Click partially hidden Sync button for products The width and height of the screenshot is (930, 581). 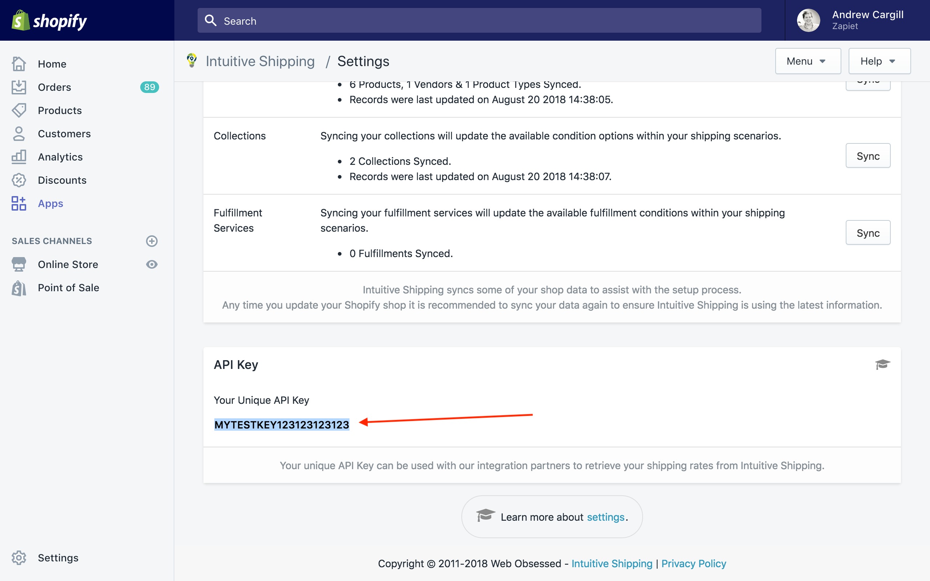point(868,86)
